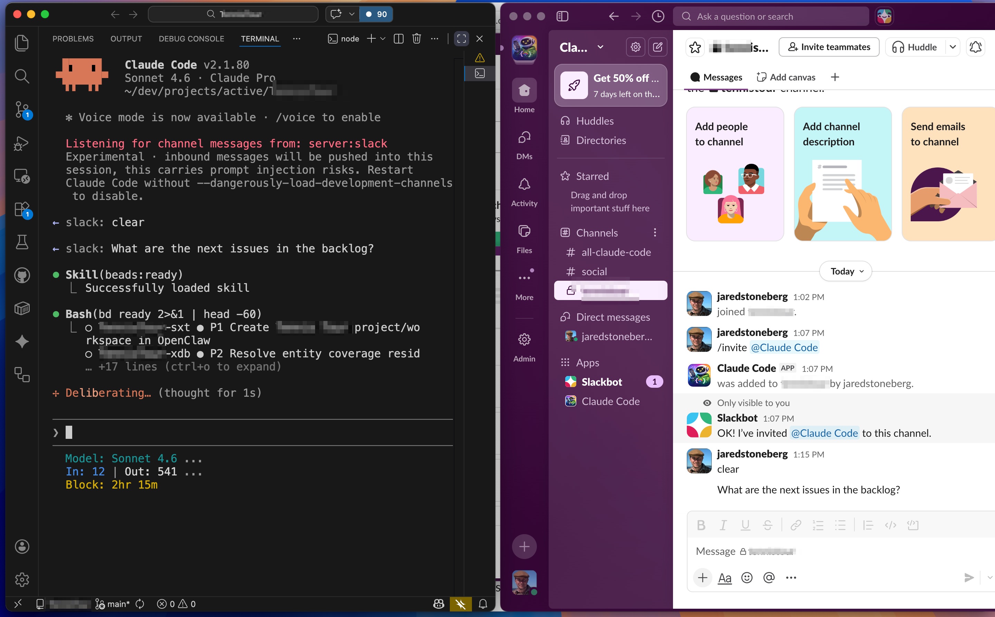Open the GitHub view in activity bar

click(x=22, y=276)
